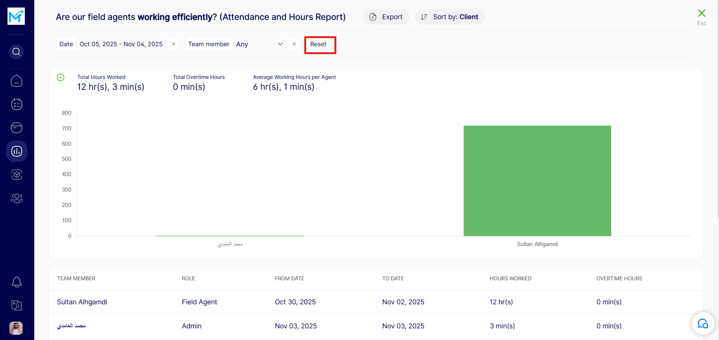Click the inventory box sidebar icon
The image size is (719, 340).
[17, 174]
